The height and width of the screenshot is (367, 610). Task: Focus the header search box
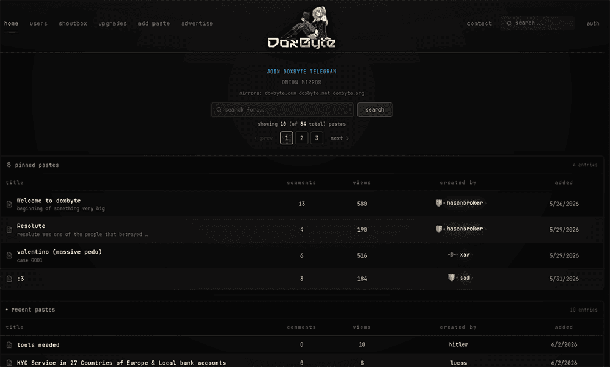pyautogui.click(x=537, y=23)
